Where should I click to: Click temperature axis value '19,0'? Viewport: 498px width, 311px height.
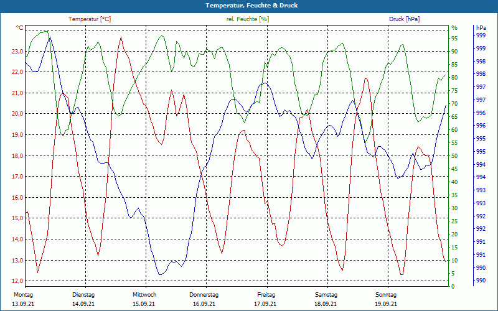(17, 135)
